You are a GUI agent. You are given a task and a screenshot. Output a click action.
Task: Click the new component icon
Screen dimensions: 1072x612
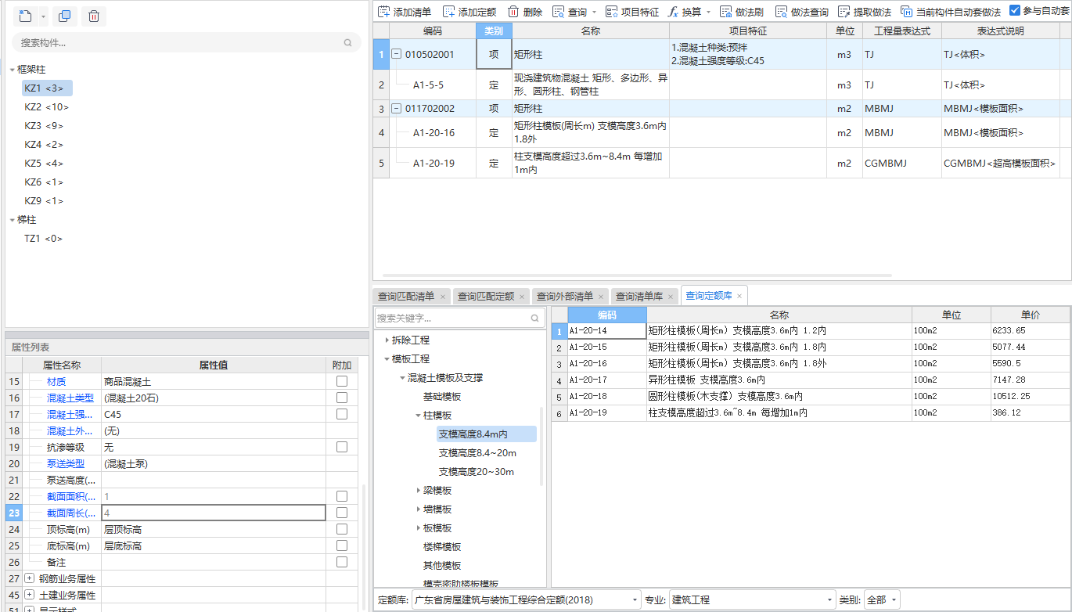pos(27,16)
